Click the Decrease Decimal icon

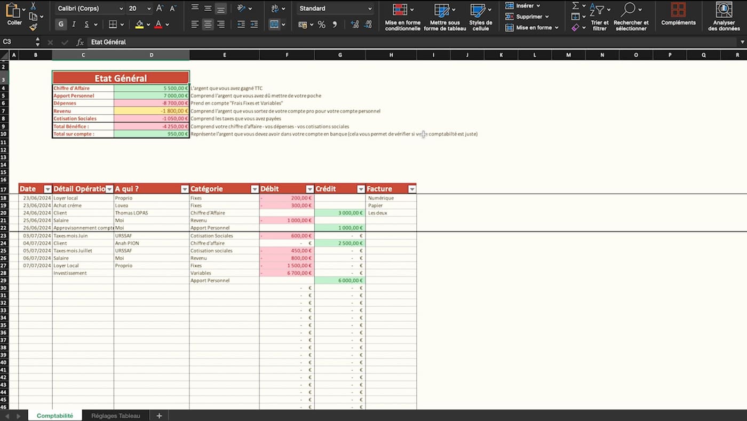click(369, 25)
